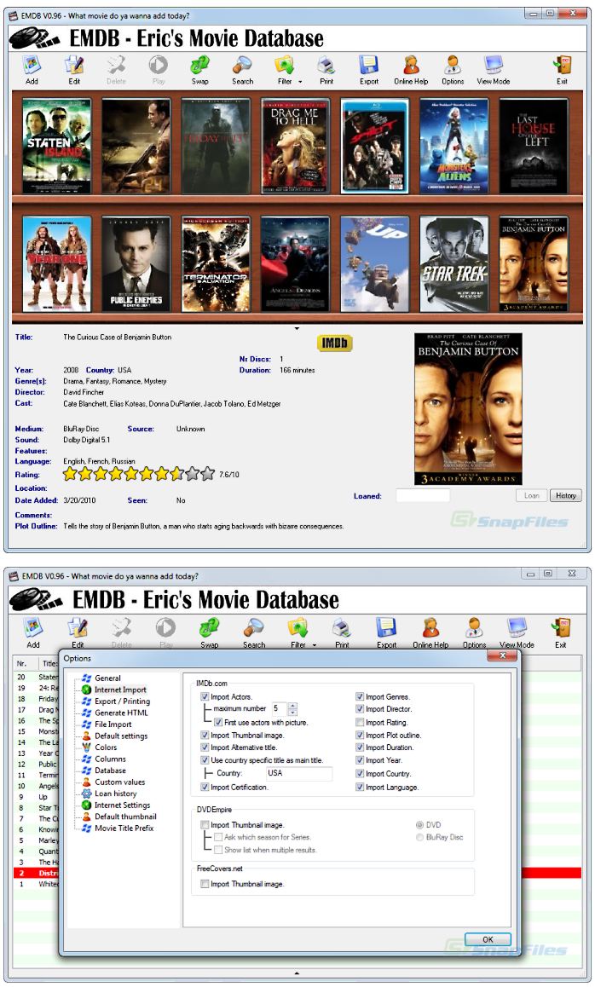Click Nr. column header in list
595x987 pixels.
(26, 663)
